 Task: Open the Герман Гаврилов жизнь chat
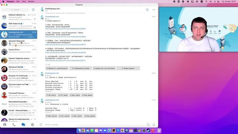pos(19,60)
